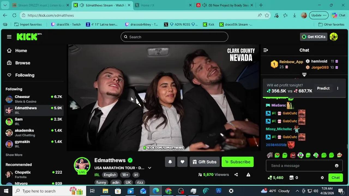Select the funny tag

[101, 182]
